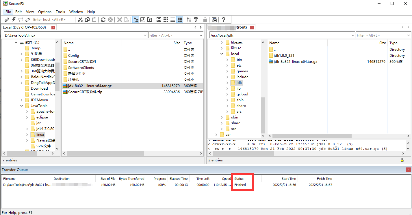The image size is (412, 215).
Task: Open the Tools menu
Action: click(x=60, y=12)
